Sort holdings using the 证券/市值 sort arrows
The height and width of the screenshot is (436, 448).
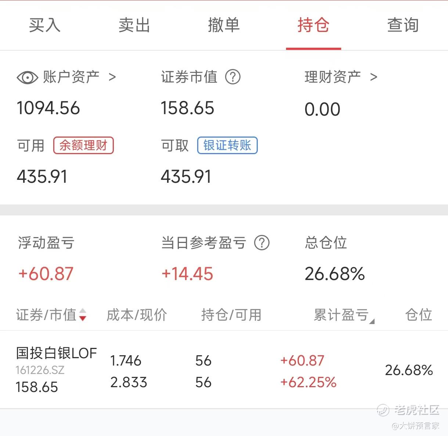(83, 315)
